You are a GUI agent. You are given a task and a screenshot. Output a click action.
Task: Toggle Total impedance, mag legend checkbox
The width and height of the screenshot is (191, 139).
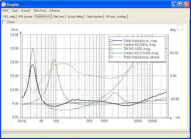coord(111,40)
